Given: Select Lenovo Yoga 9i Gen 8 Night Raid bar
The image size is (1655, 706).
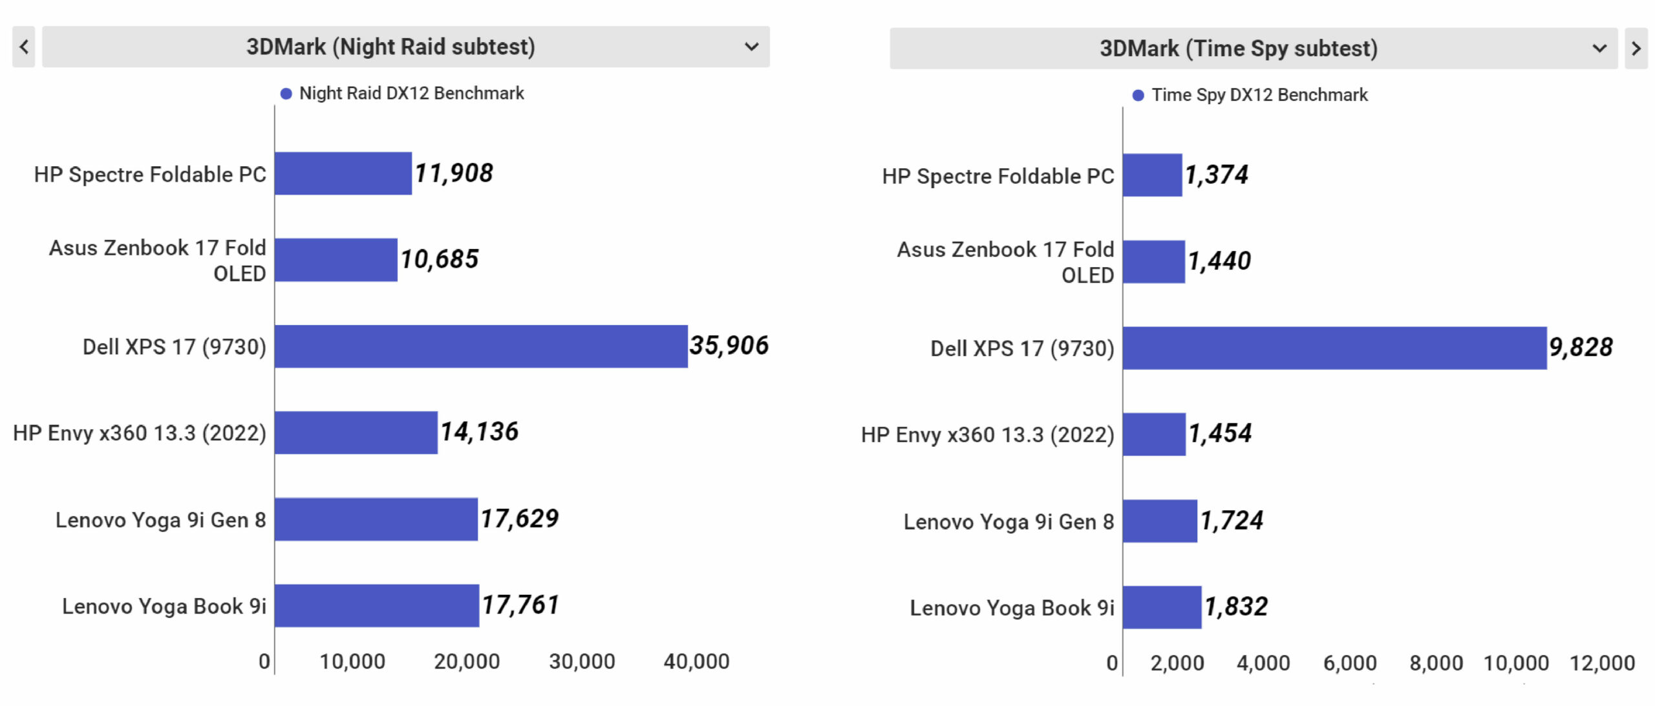Looking at the screenshot, I should [376, 519].
